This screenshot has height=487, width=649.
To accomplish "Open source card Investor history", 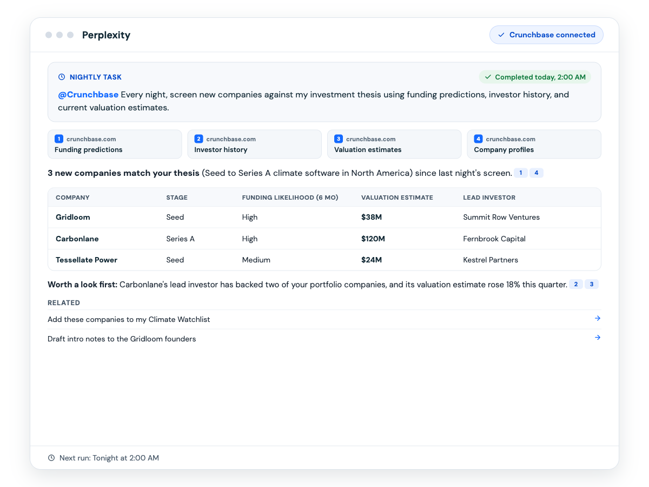I will click(x=255, y=144).
